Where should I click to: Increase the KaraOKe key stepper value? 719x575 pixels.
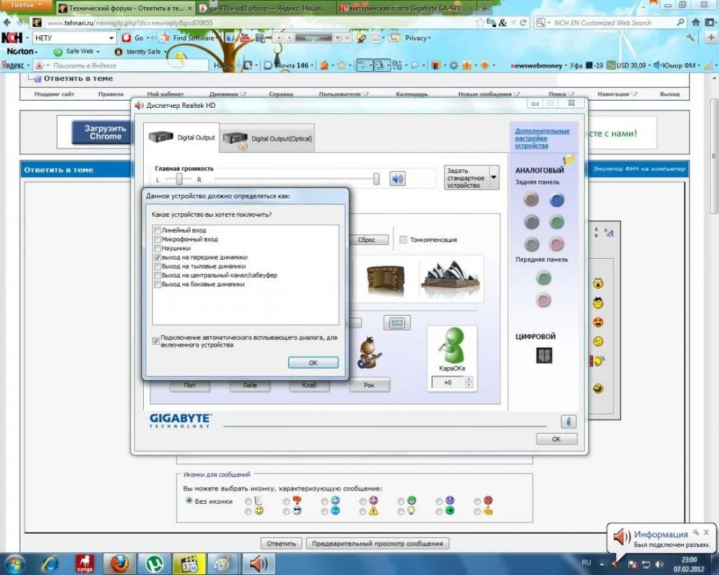(468, 379)
